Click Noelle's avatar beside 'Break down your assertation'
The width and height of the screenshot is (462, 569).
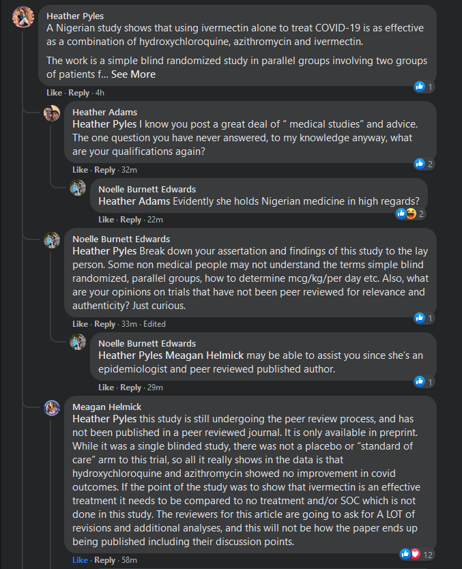pos(52,239)
